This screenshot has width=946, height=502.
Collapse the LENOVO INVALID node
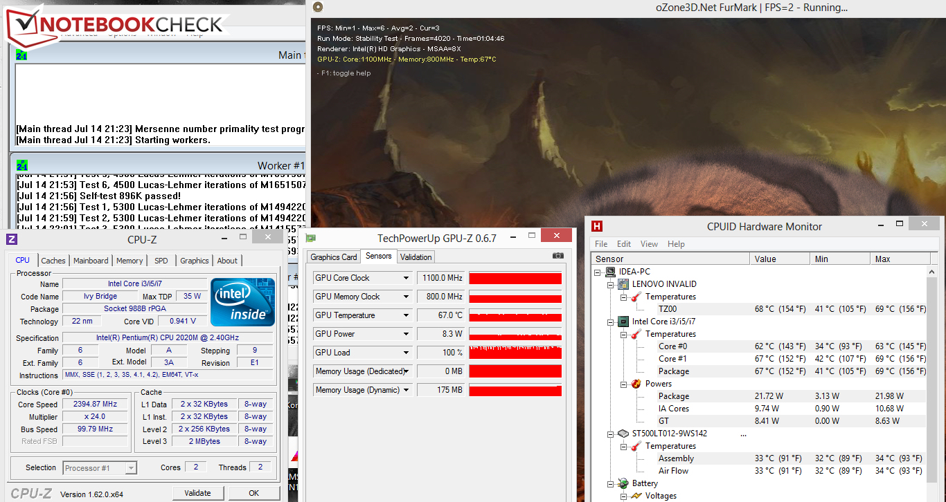[x=612, y=284]
